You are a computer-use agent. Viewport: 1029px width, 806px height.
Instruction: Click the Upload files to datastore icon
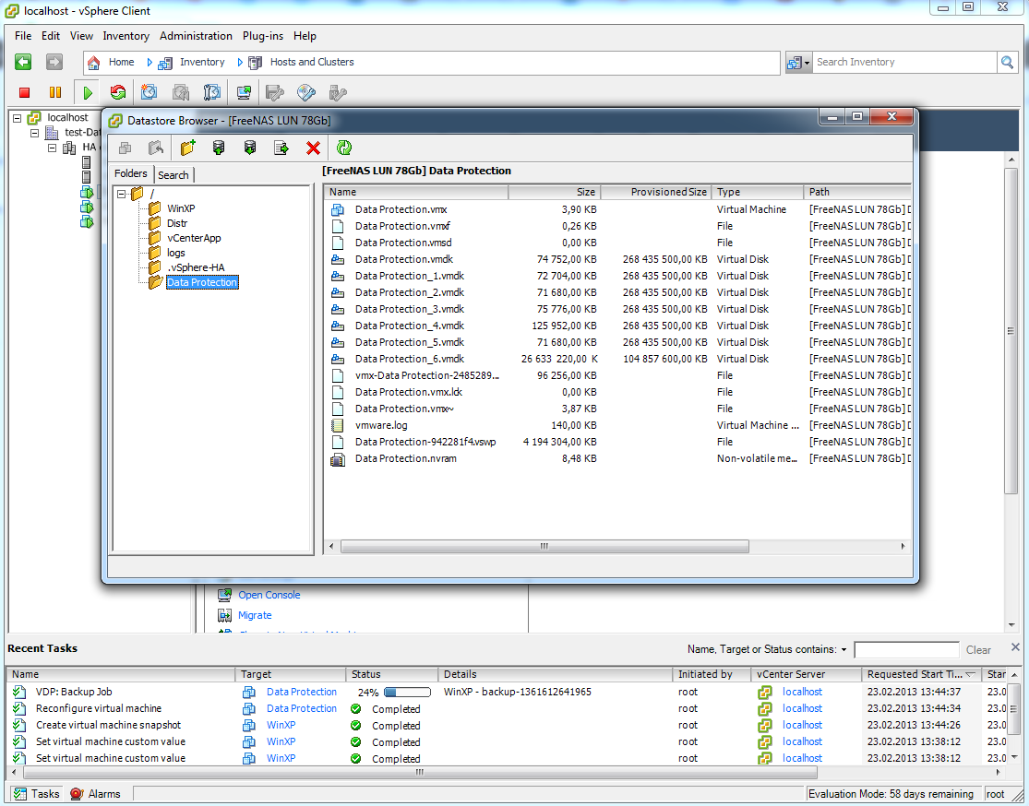click(x=219, y=148)
